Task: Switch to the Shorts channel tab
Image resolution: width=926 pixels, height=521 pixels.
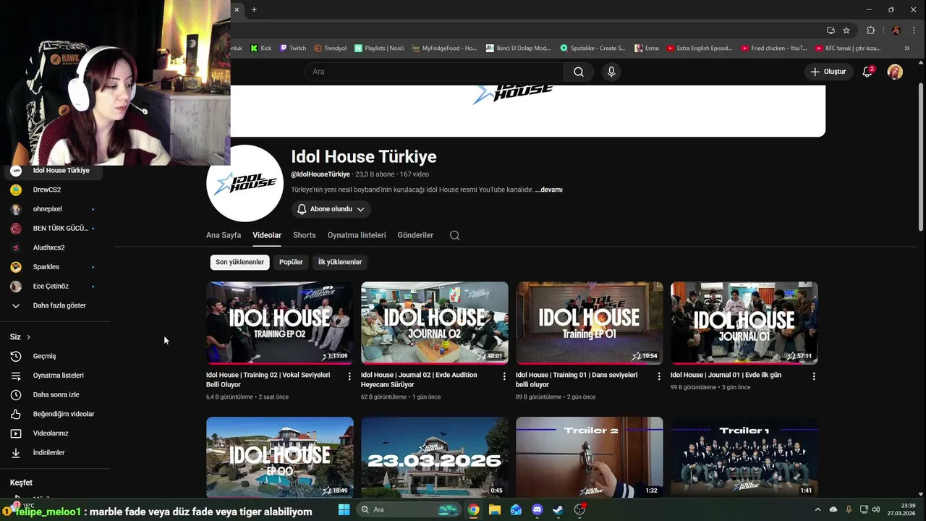Action: pyautogui.click(x=305, y=235)
